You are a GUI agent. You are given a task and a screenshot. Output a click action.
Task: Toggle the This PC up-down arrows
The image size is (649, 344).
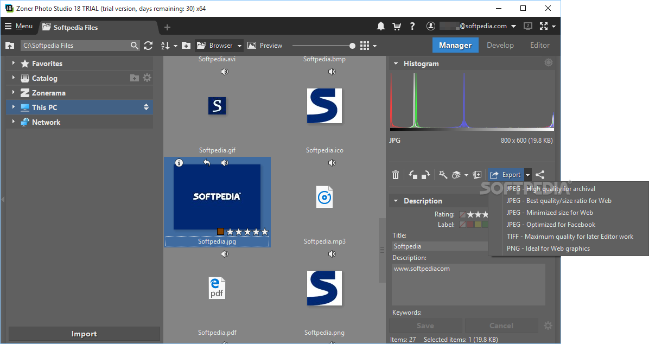pyautogui.click(x=146, y=107)
